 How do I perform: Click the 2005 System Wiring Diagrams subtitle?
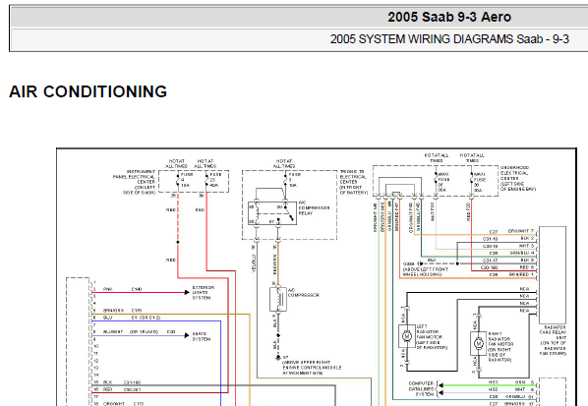[449, 39]
